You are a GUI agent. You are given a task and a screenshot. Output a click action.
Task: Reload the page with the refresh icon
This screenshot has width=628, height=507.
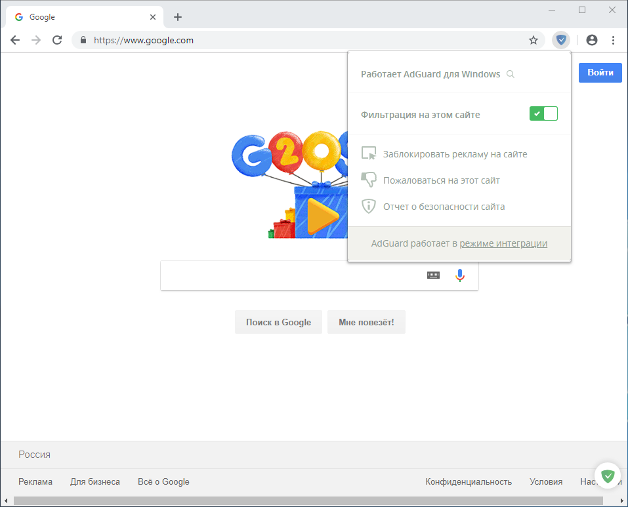(x=57, y=40)
